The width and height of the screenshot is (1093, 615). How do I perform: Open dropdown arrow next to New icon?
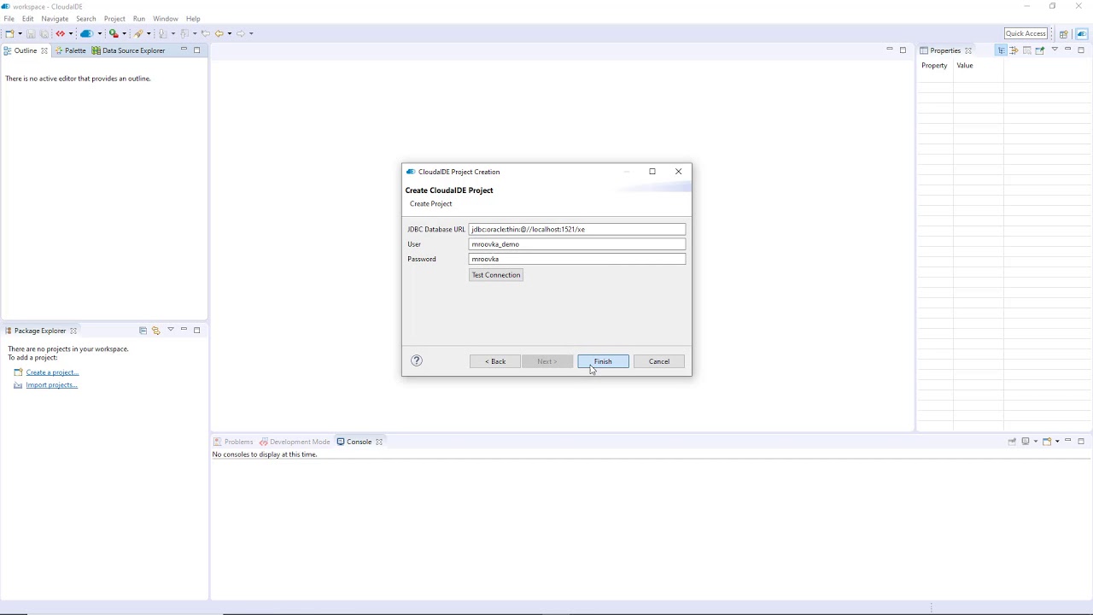pyautogui.click(x=20, y=33)
